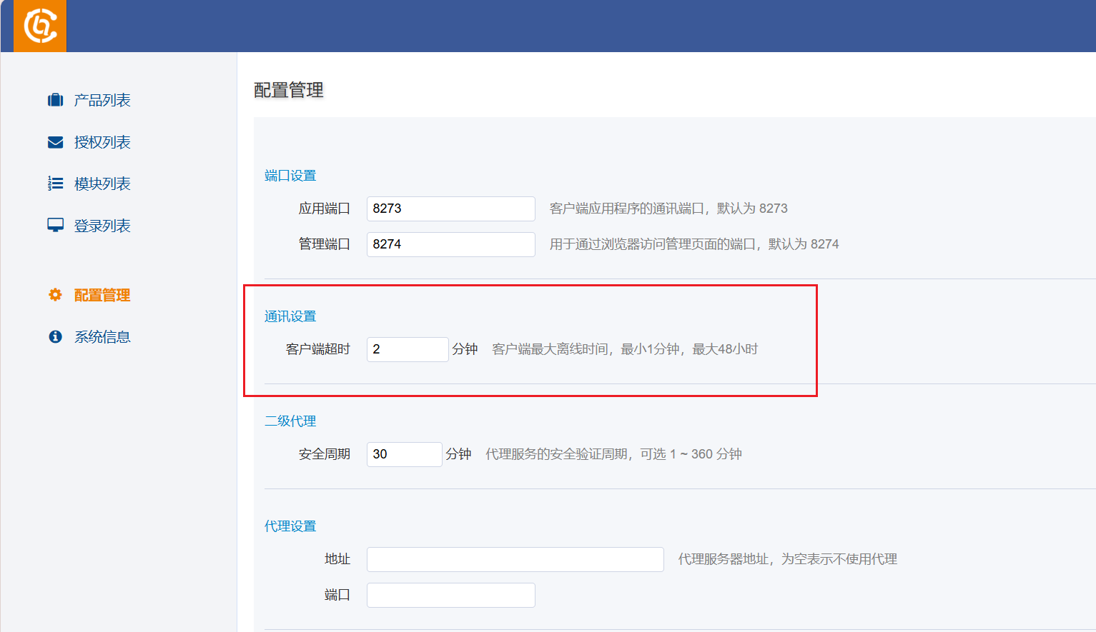Viewport: 1096px width, 632px height.
Task: Focus the 应用端口 field showing 8273
Action: pyautogui.click(x=450, y=209)
